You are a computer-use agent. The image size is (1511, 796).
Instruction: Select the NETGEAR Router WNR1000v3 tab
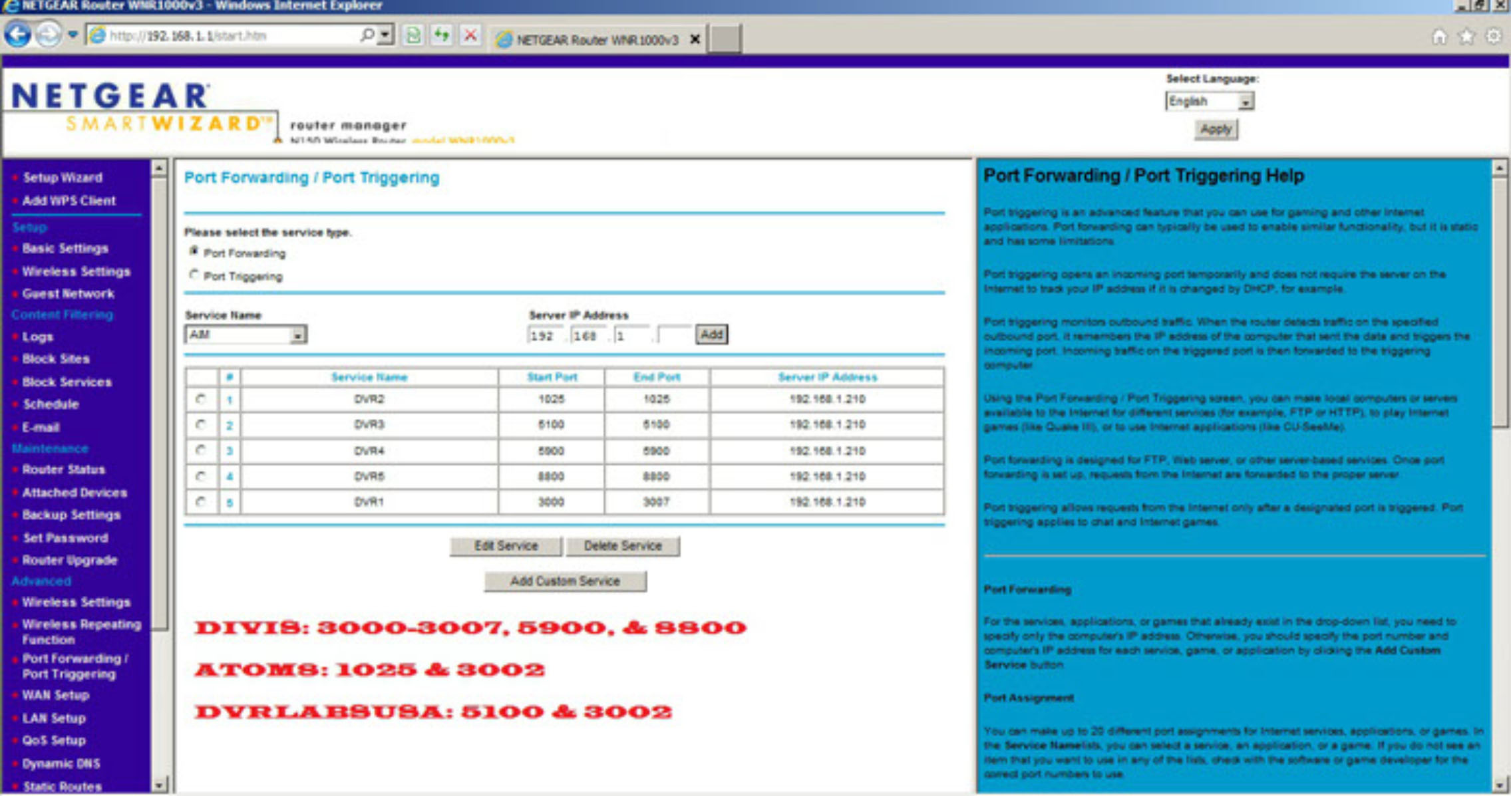[597, 40]
